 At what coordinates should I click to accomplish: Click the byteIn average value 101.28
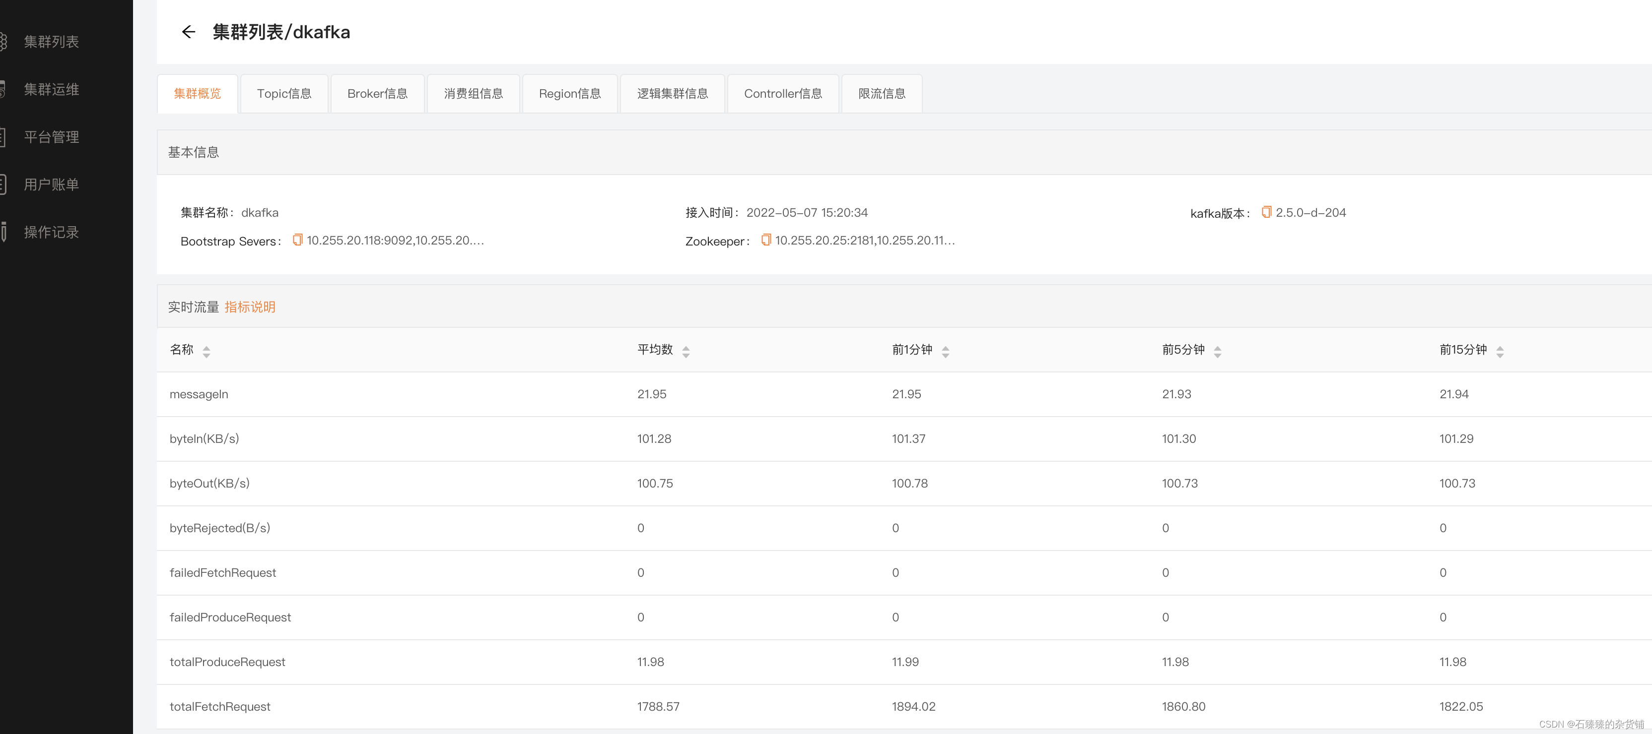point(654,439)
